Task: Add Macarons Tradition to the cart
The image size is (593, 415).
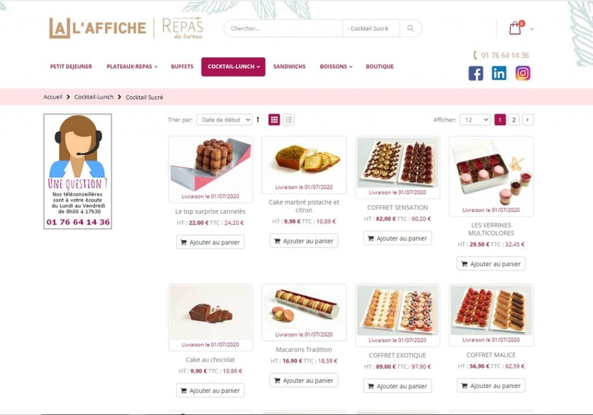Action: (x=303, y=380)
